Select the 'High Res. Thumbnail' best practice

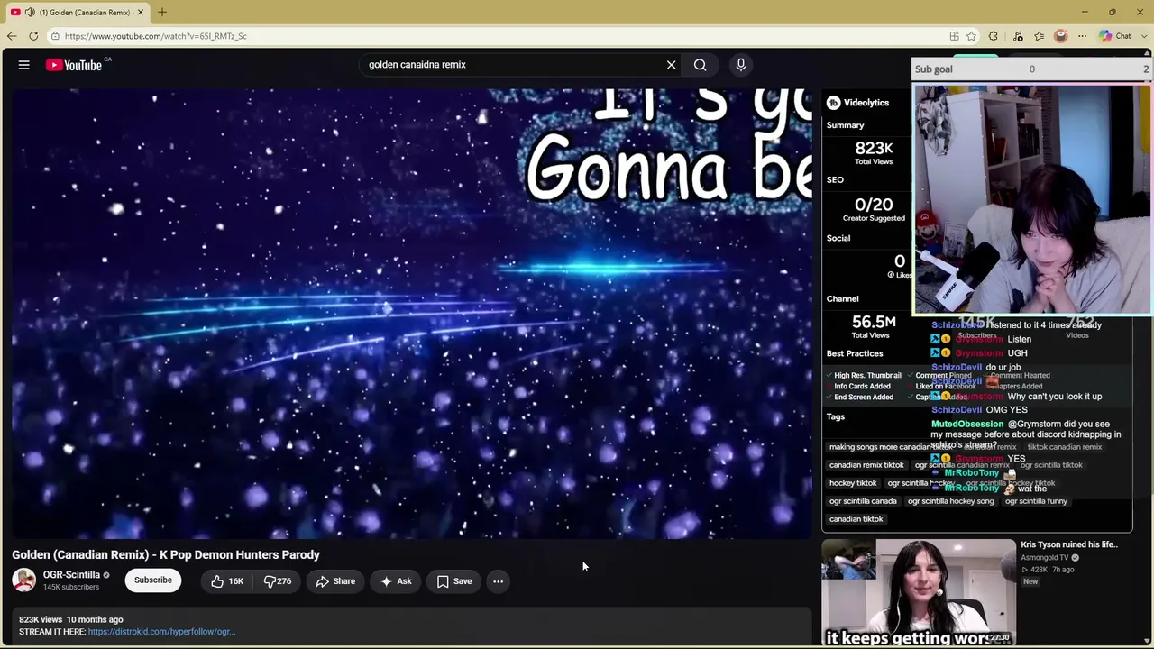coord(864,376)
